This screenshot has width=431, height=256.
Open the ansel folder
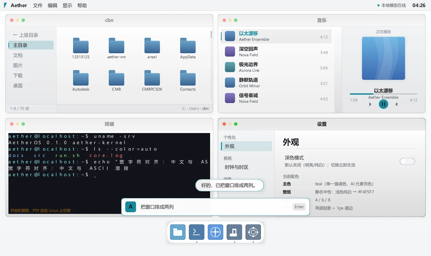coord(152,45)
